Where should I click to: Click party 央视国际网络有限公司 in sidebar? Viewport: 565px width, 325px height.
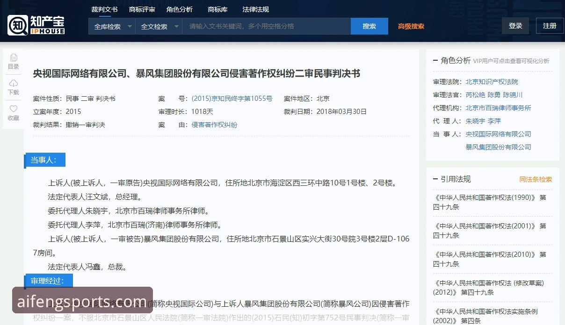click(498, 134)
